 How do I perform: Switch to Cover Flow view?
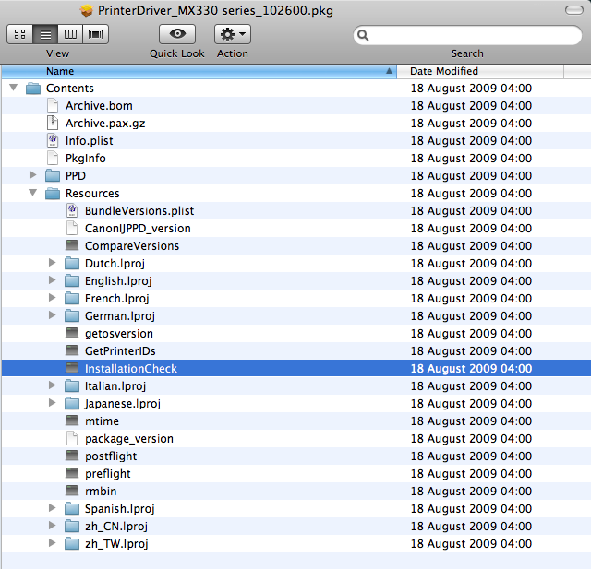click(96, 34)
